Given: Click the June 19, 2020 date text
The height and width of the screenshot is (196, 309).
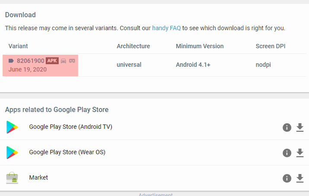Looking at the screenshot, I should (x=28, y=69).
